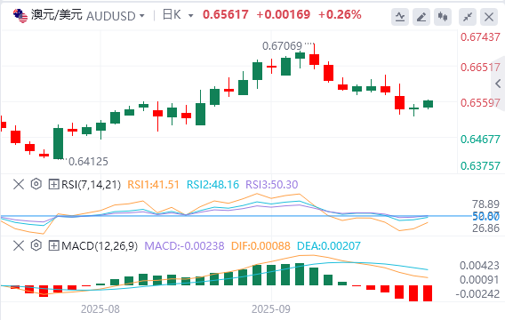505x320 pixels.
Task: Click the 澳元/美元 pair name
Action: tap(57, 15)
